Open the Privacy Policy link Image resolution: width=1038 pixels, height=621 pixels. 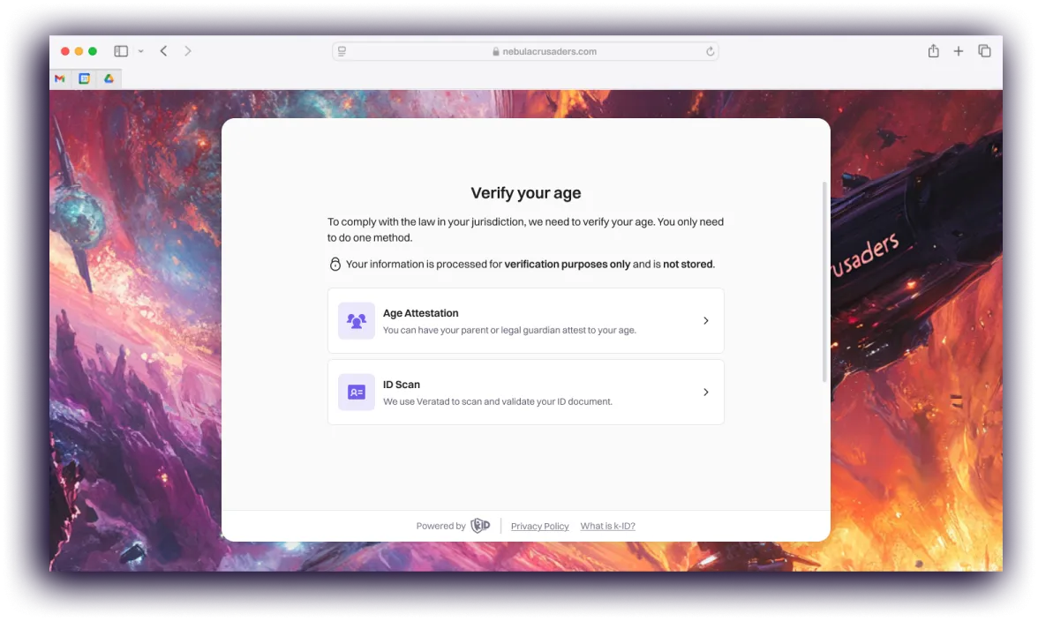click(x=539, y=527)
